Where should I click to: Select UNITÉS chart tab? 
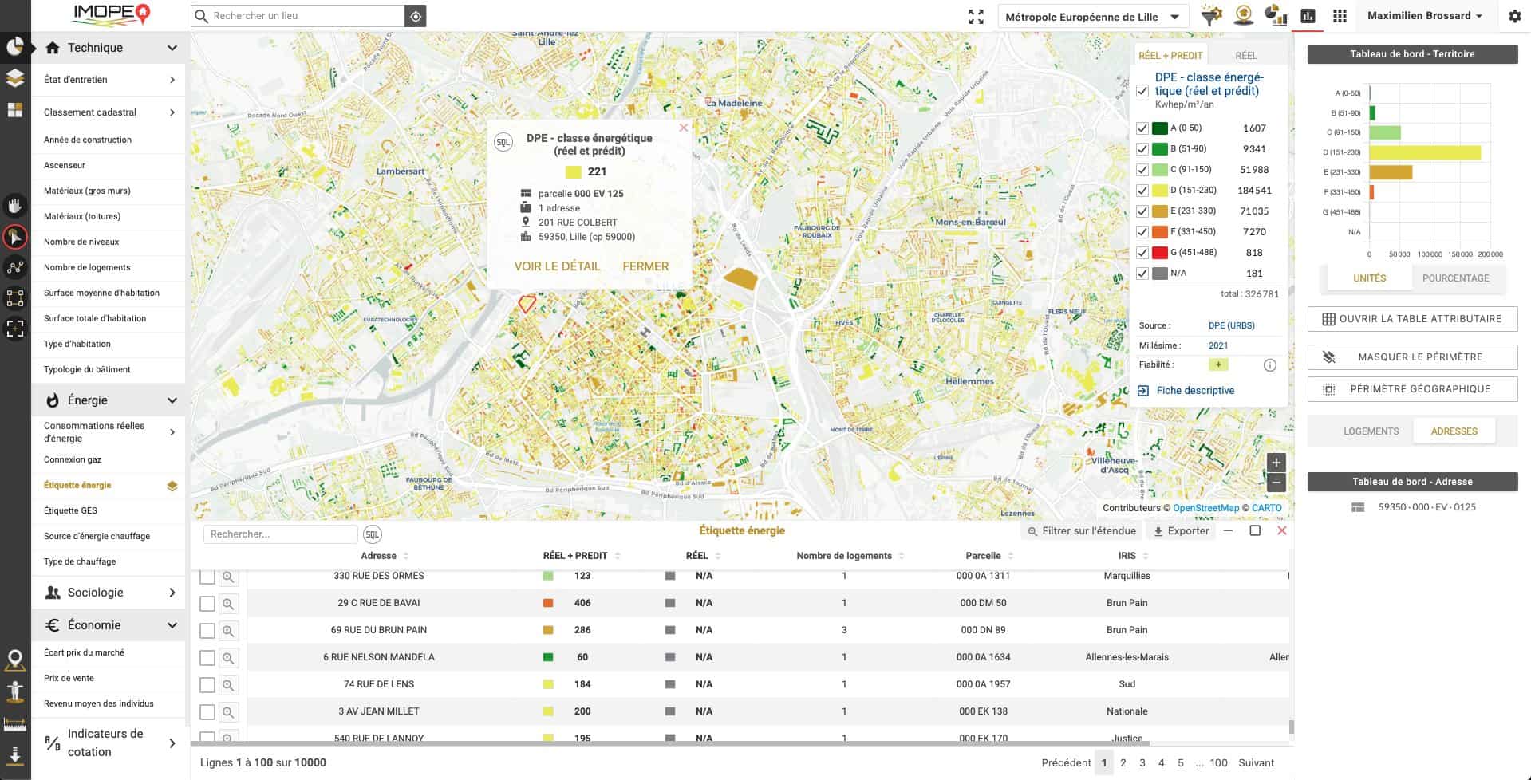[x=1369, y=278]
